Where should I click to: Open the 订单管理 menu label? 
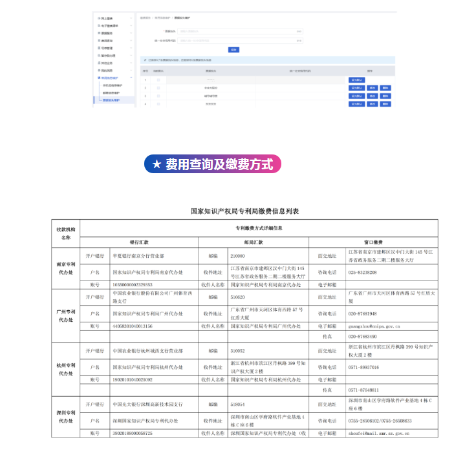pyautogui.click(x=107, y=48)
